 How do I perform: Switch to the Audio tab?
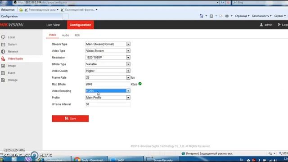click(65, 35)
